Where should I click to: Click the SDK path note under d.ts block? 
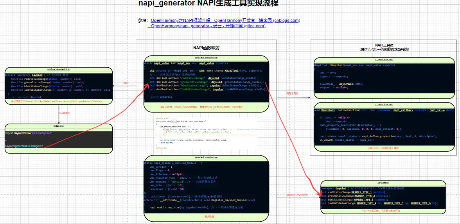pyautogui.click(x=57, y=101)
